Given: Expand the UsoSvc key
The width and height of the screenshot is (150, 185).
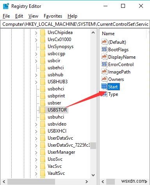Looking at the screenshot, I should (36, 160).
